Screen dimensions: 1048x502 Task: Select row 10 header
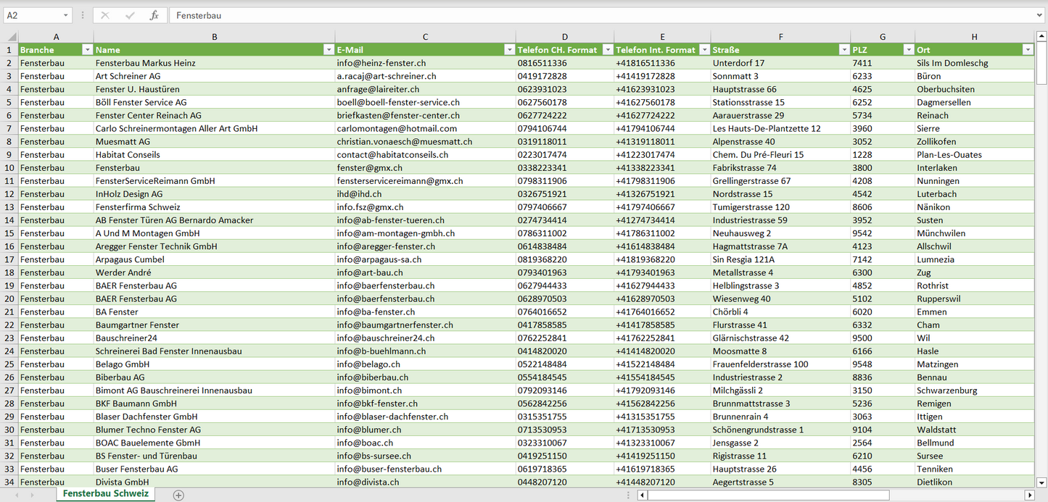[9, 168]
